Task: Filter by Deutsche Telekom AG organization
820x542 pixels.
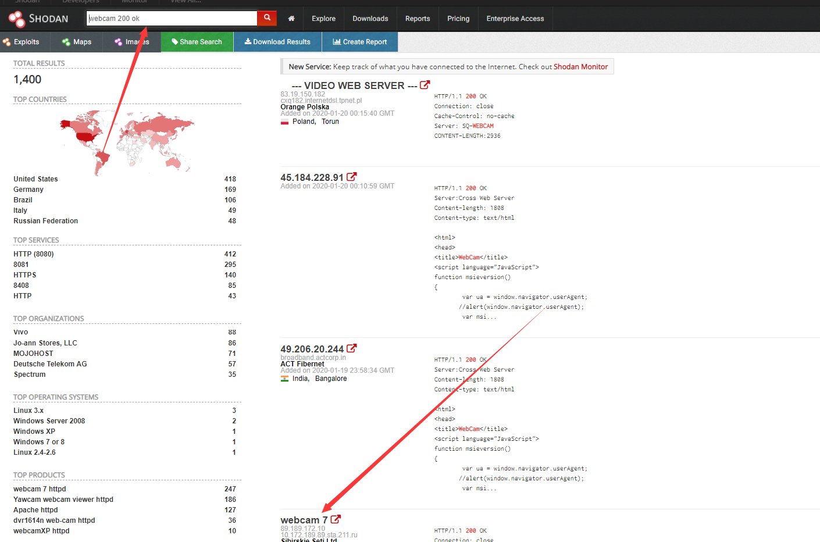Action: point(50,364)
